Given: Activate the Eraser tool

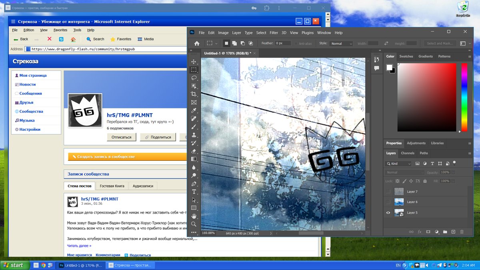Looking at the screenshot, I should click(x=194, y=151).
